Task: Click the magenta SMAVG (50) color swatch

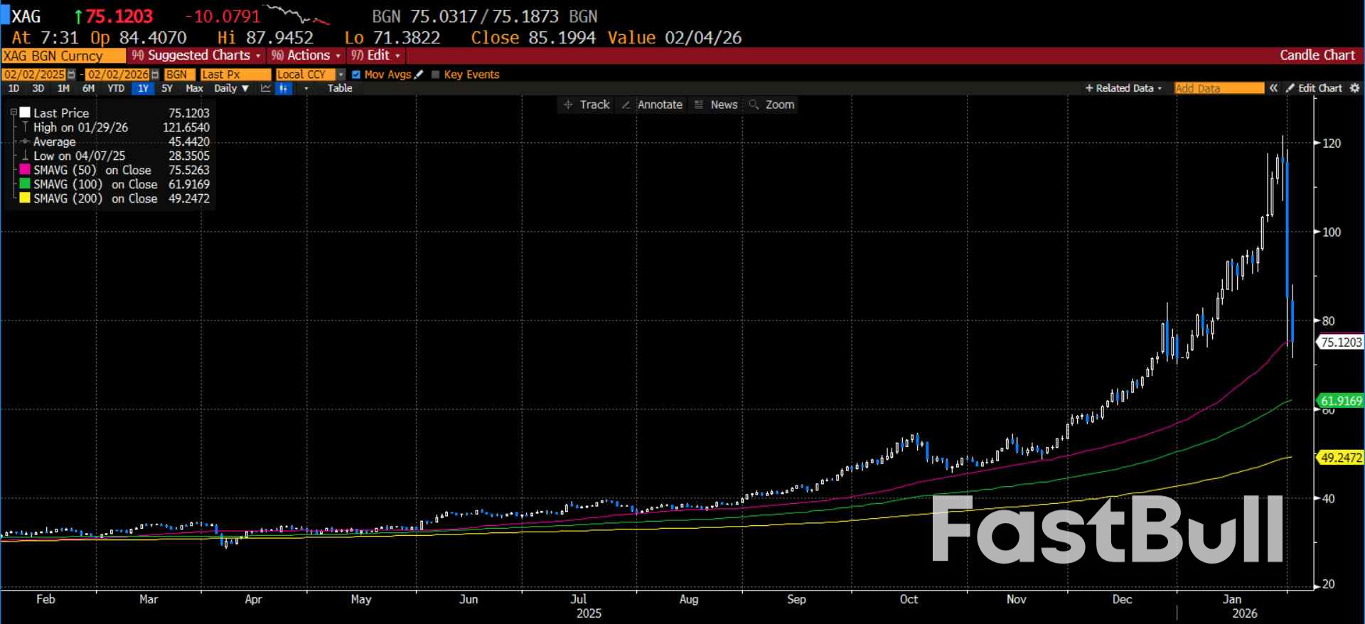Action: coord(25,170)
